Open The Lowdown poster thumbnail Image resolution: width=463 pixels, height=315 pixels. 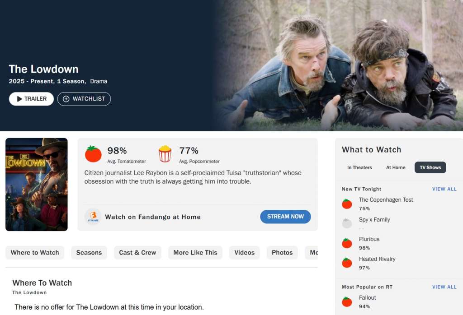37,185
